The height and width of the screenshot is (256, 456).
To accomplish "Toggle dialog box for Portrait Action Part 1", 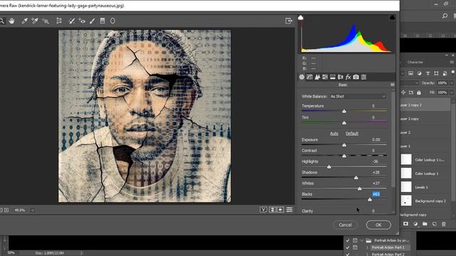I will (355, 247).
